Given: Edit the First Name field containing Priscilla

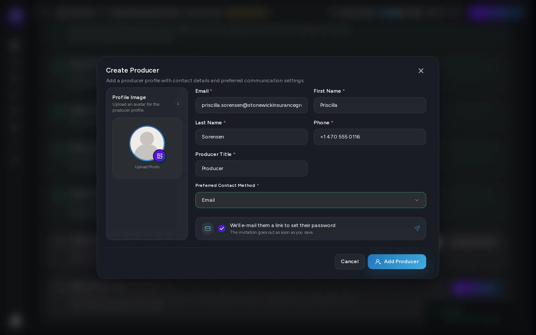Looking at the screenshot, I should 370,105.
